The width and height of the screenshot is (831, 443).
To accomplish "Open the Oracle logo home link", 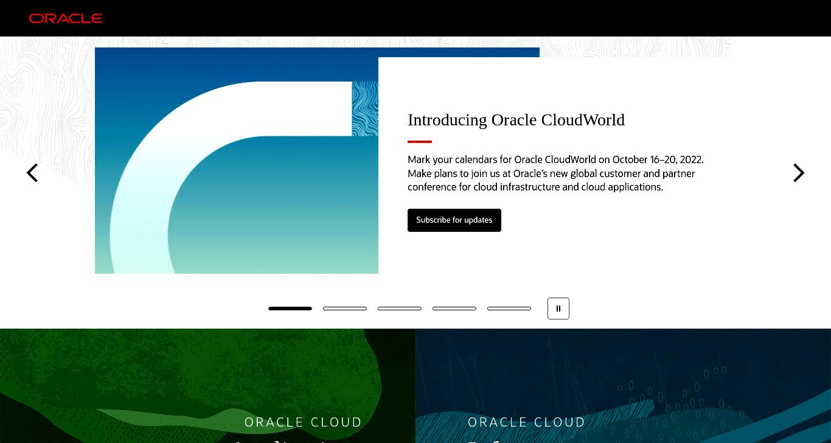I will [66, 18].
